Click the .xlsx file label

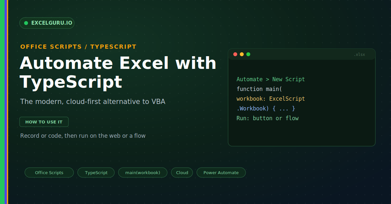359,55
